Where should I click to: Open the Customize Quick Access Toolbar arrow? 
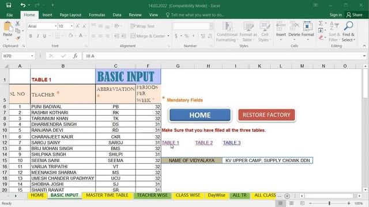[52, 5]
